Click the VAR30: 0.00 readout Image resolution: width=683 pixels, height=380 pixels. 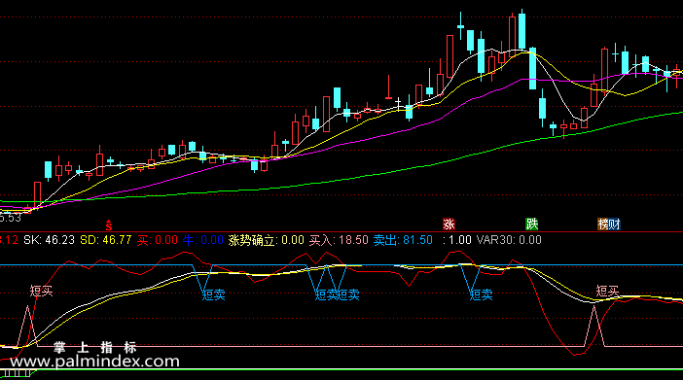(x=509, y=240)
